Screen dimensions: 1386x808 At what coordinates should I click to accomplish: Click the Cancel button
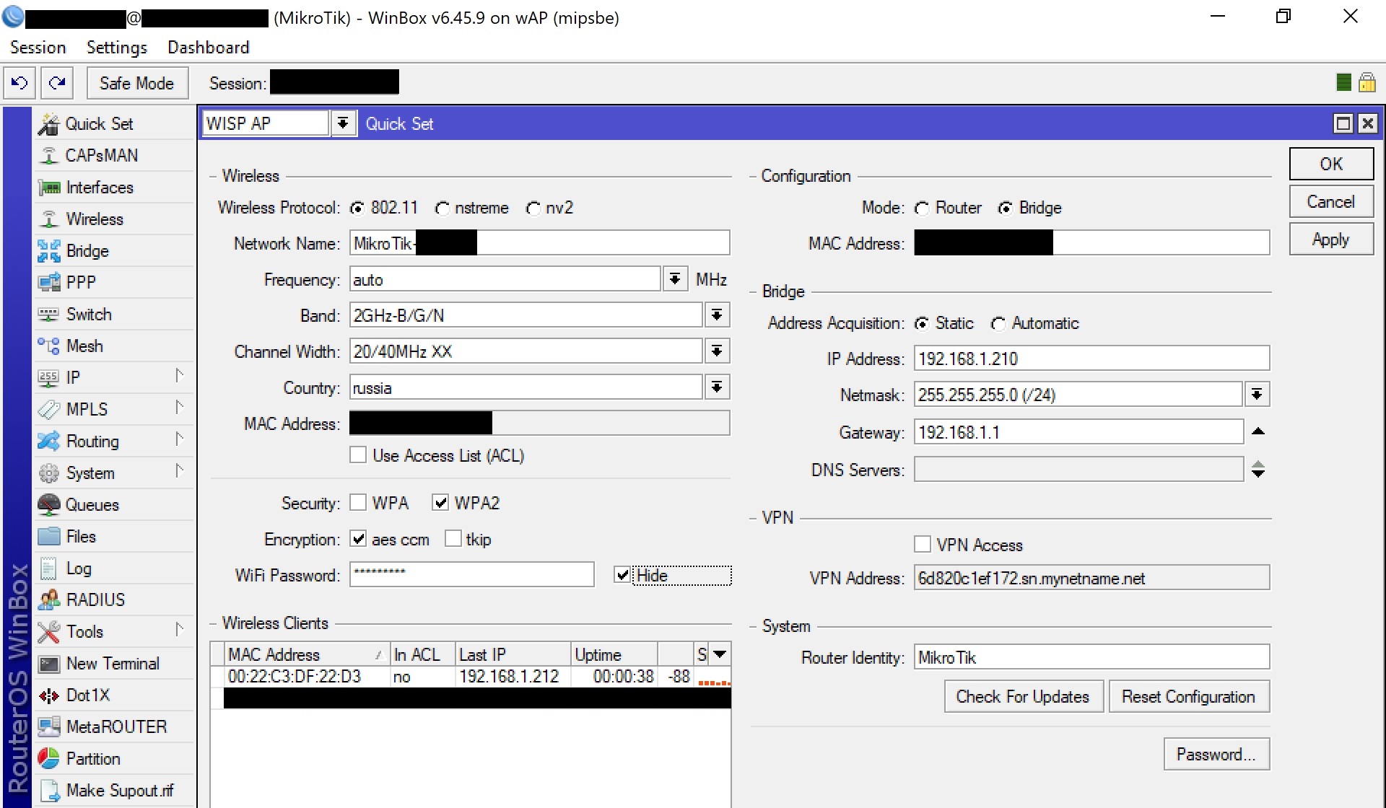pos(1331,202)
